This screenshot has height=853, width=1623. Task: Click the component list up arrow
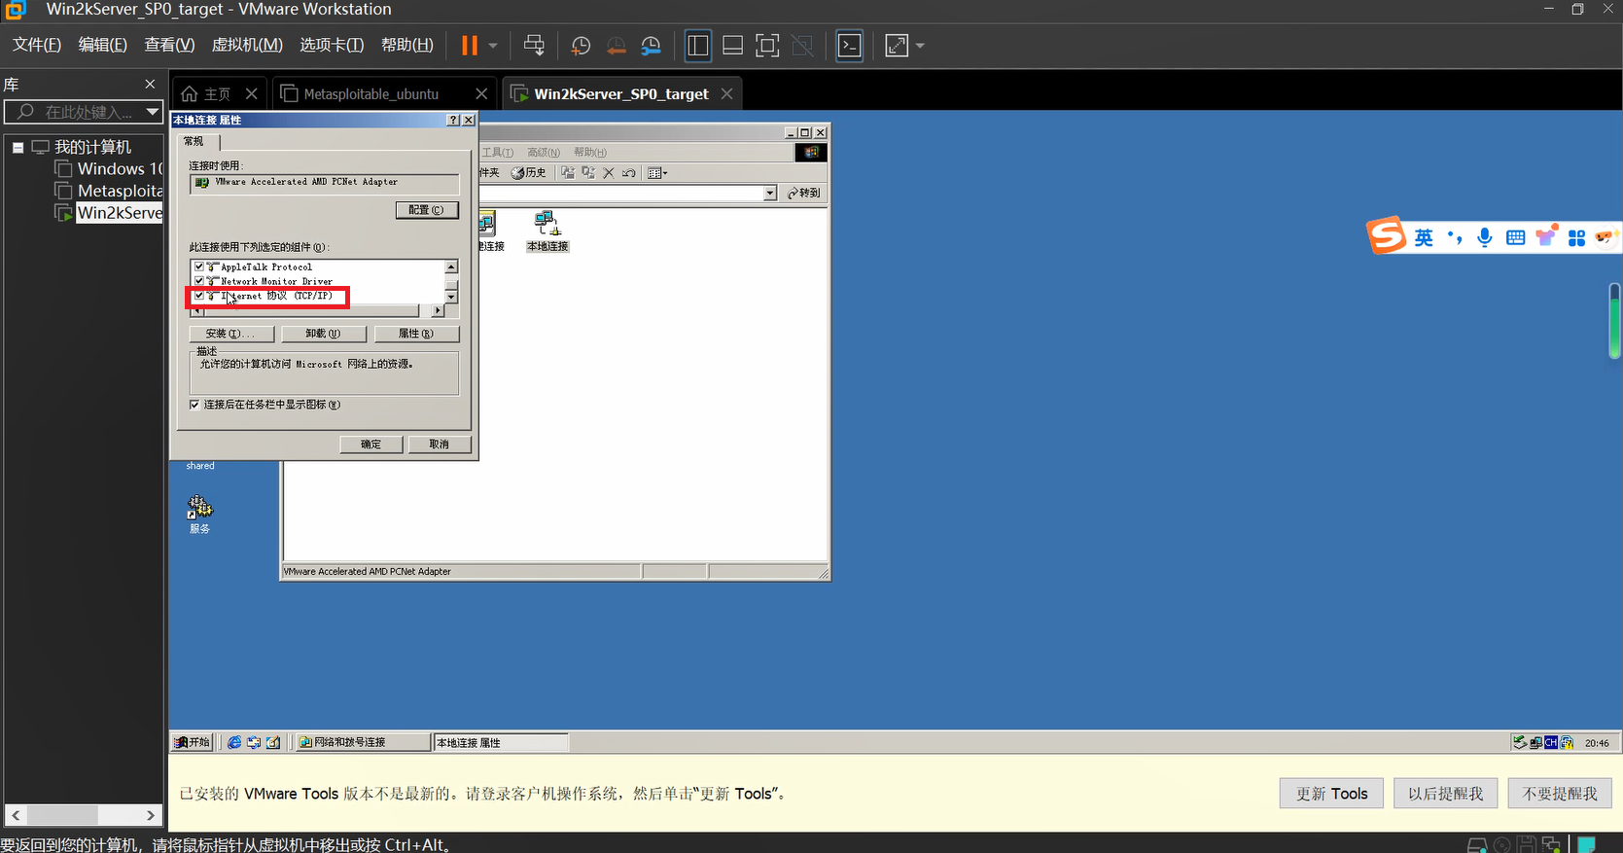tap(451, 267)
